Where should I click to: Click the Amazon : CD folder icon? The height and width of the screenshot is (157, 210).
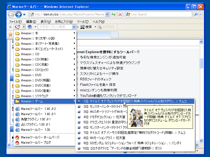(17, 54)
